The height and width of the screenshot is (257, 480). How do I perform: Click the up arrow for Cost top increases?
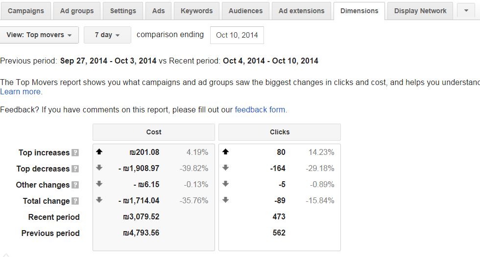pos(99,152)
